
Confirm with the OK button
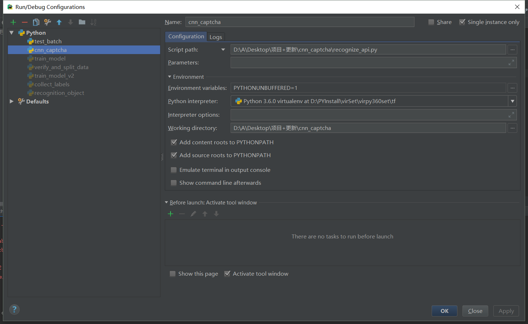445,311
